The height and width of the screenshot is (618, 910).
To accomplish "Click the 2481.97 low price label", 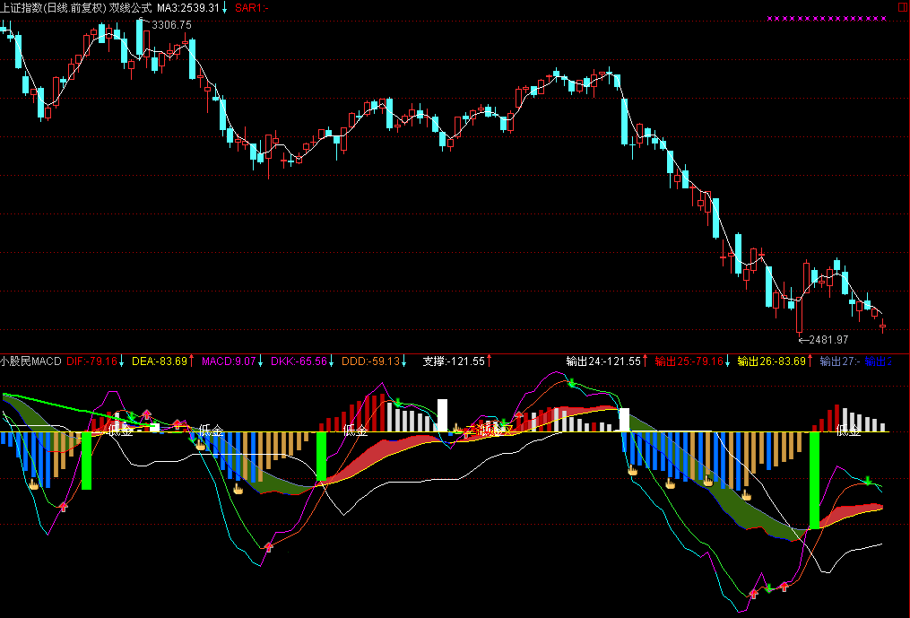I will tap(828, 340).
